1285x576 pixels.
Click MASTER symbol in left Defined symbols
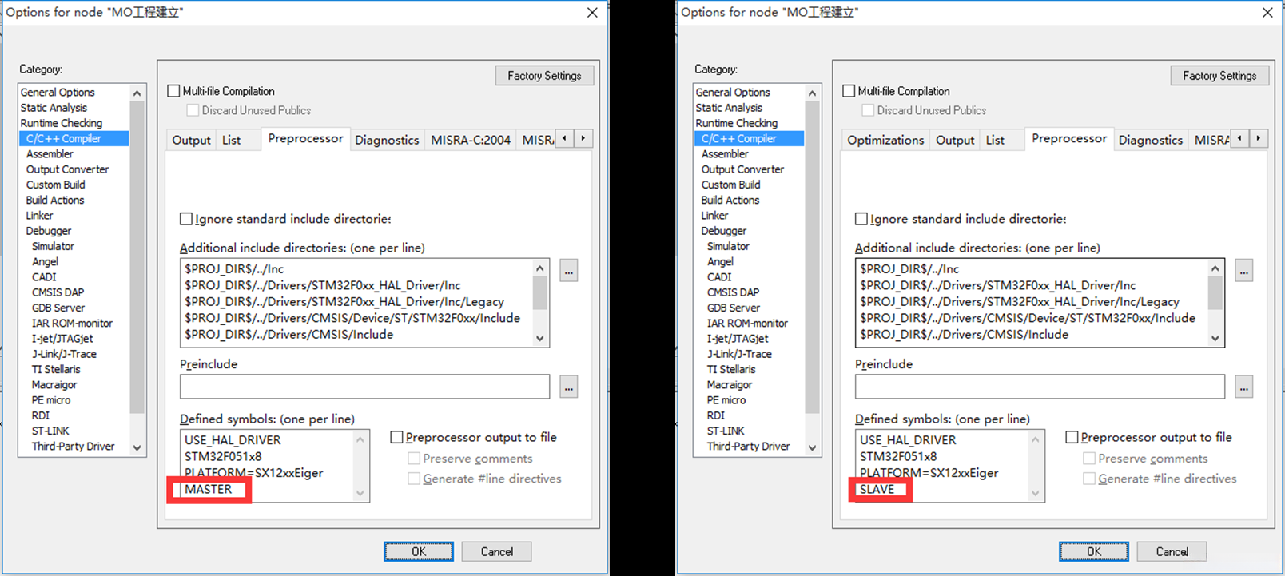208,489
